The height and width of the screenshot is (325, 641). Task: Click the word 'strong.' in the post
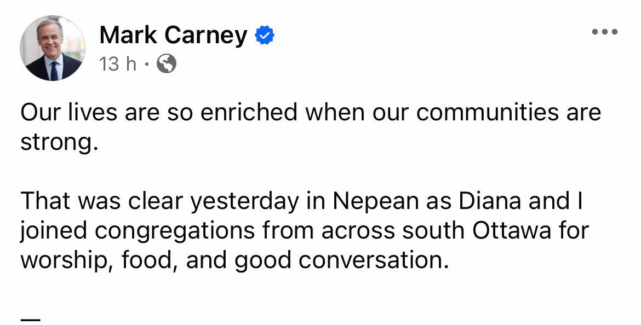60,143
